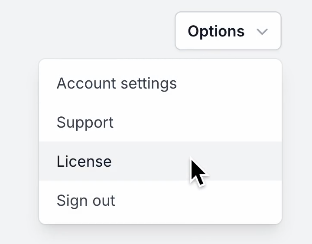Select the Support menu entry

[160, 122]
